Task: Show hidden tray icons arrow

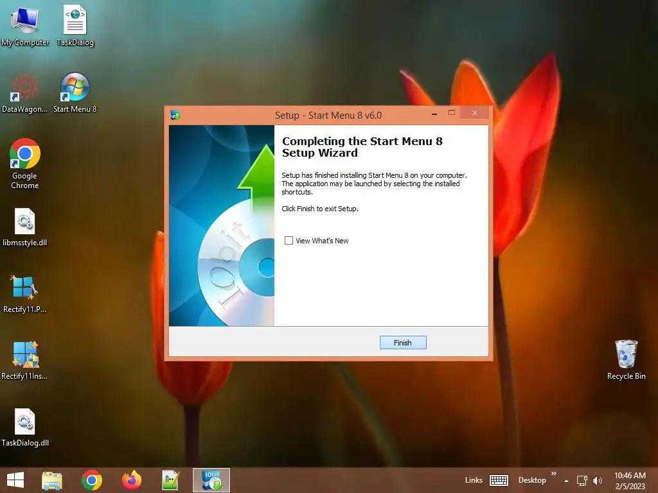Action: 567,480
